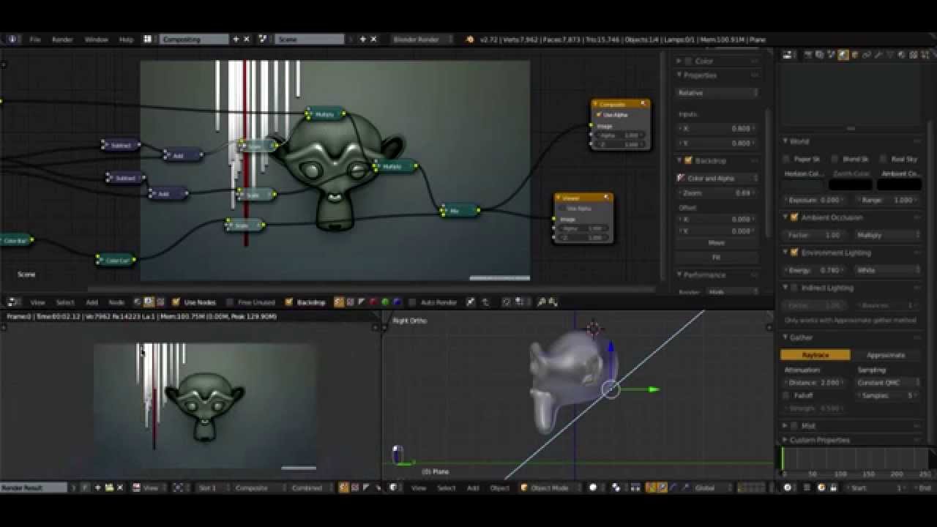The image size is (937, 527).
Task: Open Object menu in 3D view
Action: click(499, 487)
